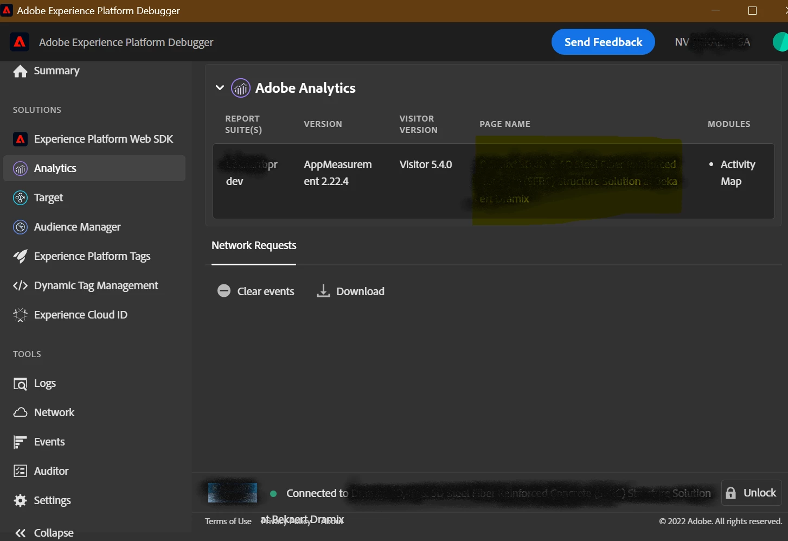Open the Summary home icon
The image size is (788, 541).
click(x=20, y=71)
